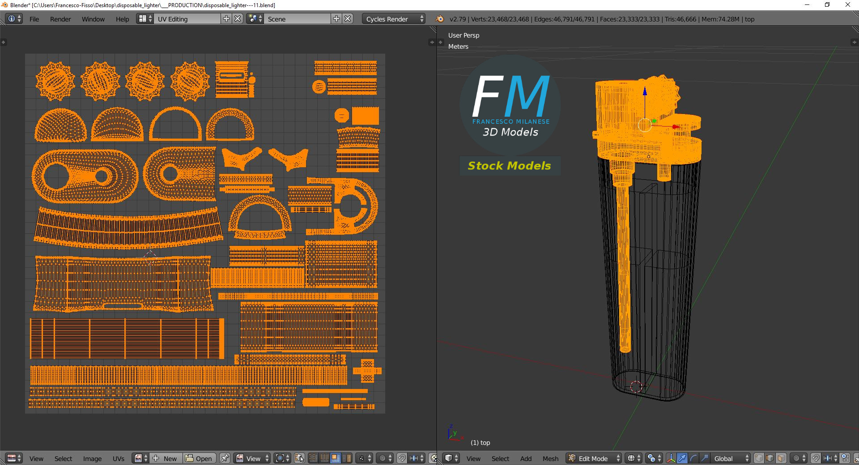This screenshot has height=465, width=859.
Task: Open the Add menu
Action: tap(526, 459)
